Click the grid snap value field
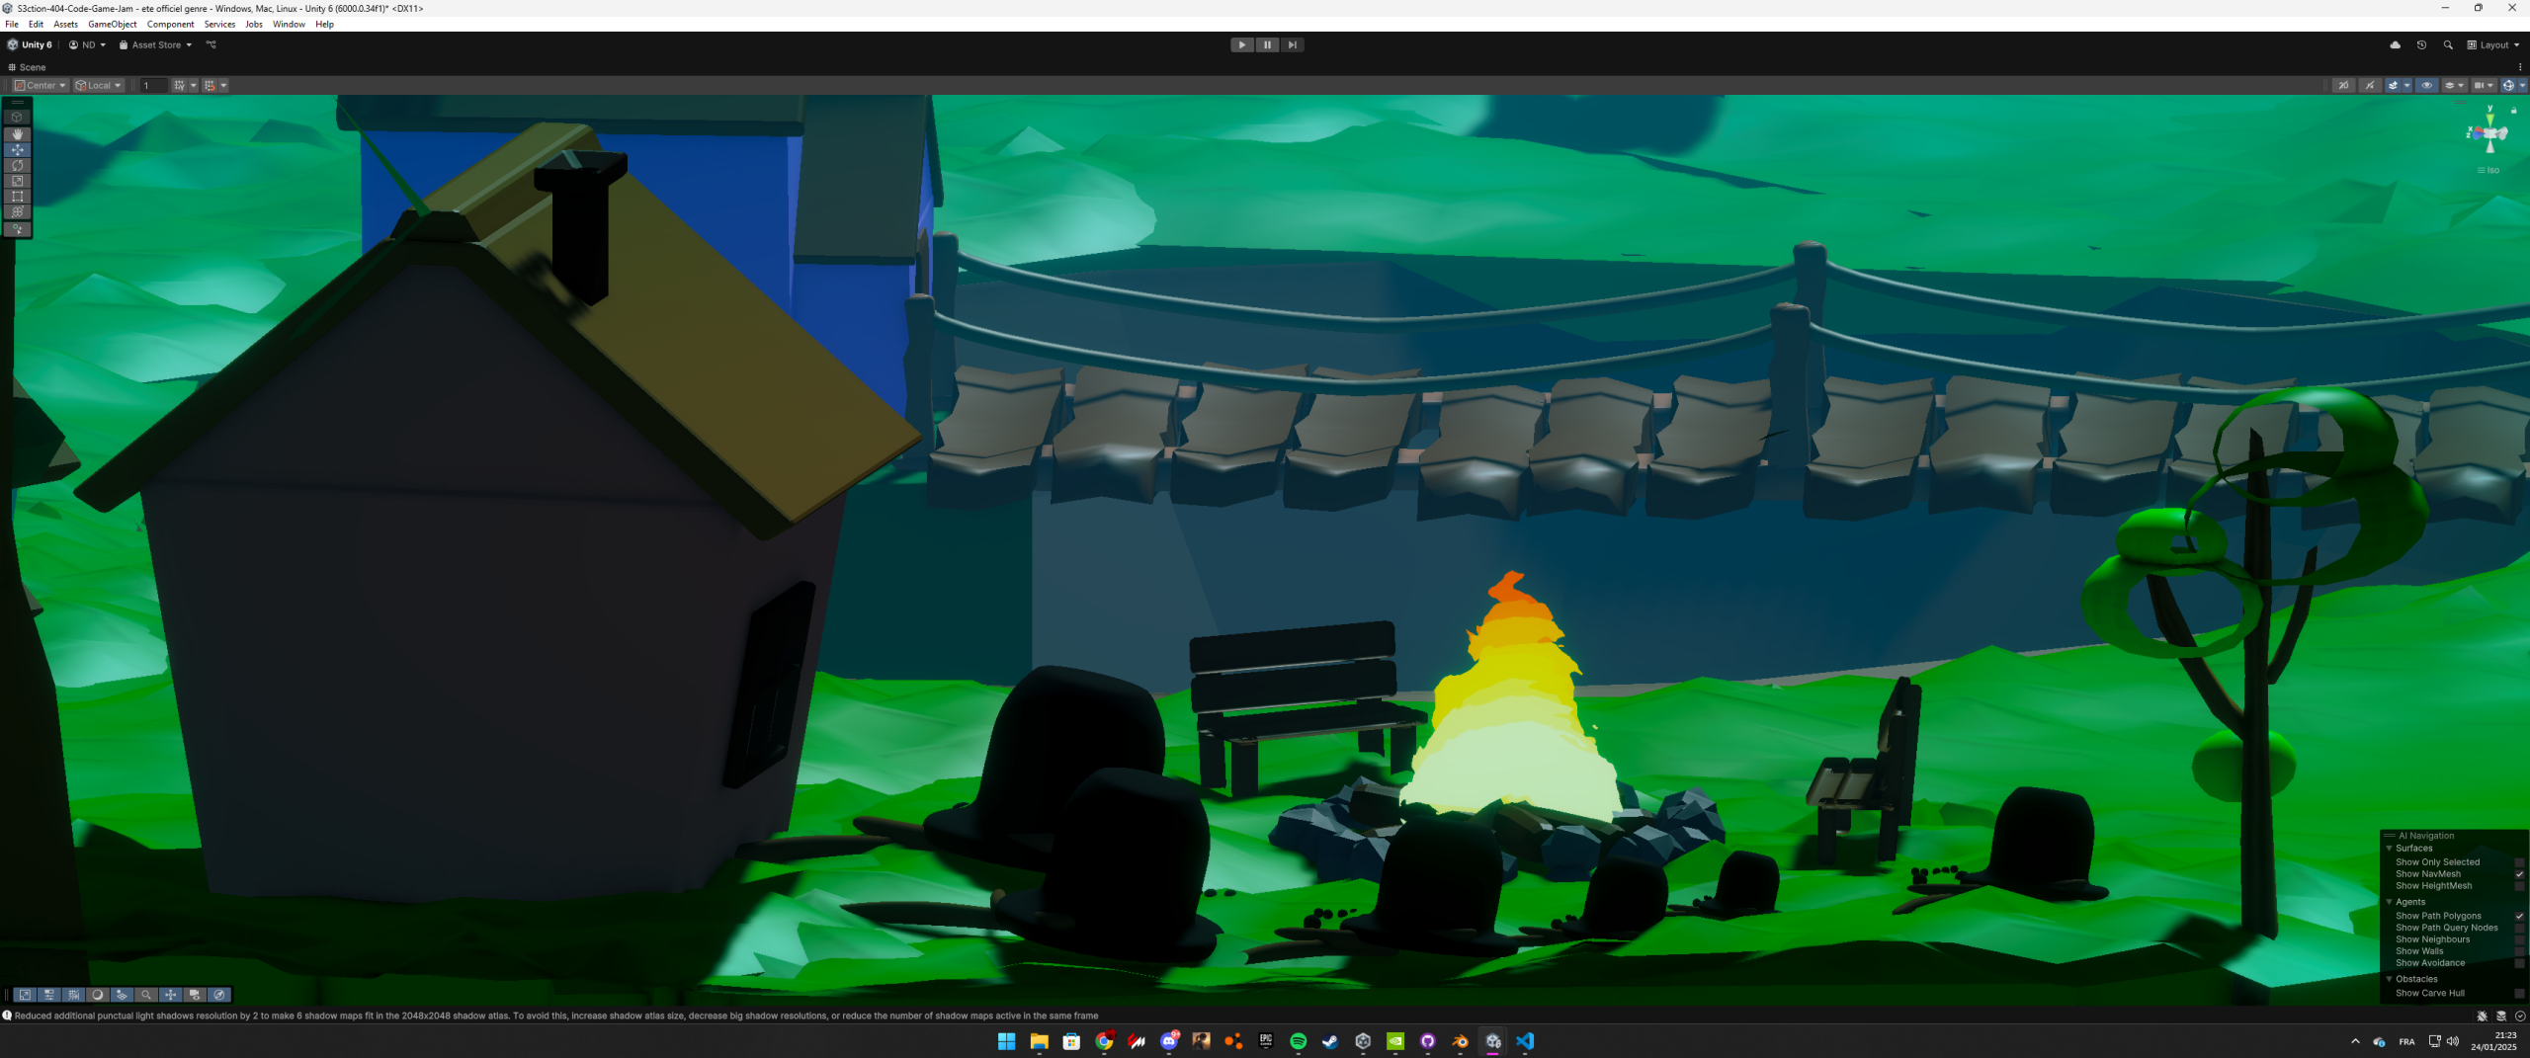 [153, 86]
